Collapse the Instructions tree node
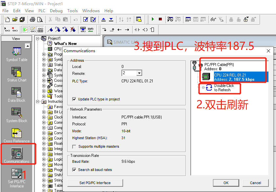Screen dimensions: 276x192 37,101
